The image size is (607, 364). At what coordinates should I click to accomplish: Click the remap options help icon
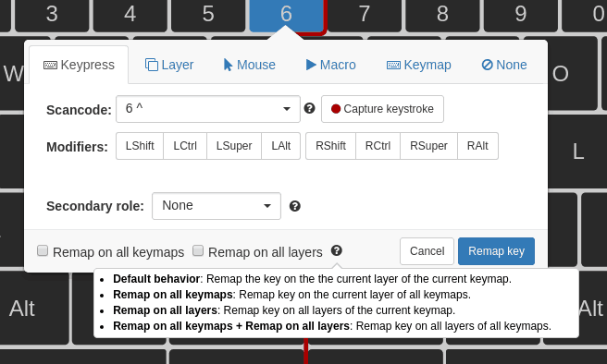click(337, 250)
